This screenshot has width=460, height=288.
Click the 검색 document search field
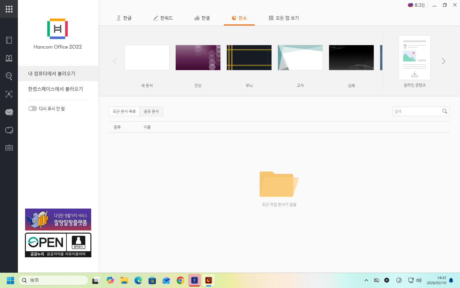pos(416,111)
